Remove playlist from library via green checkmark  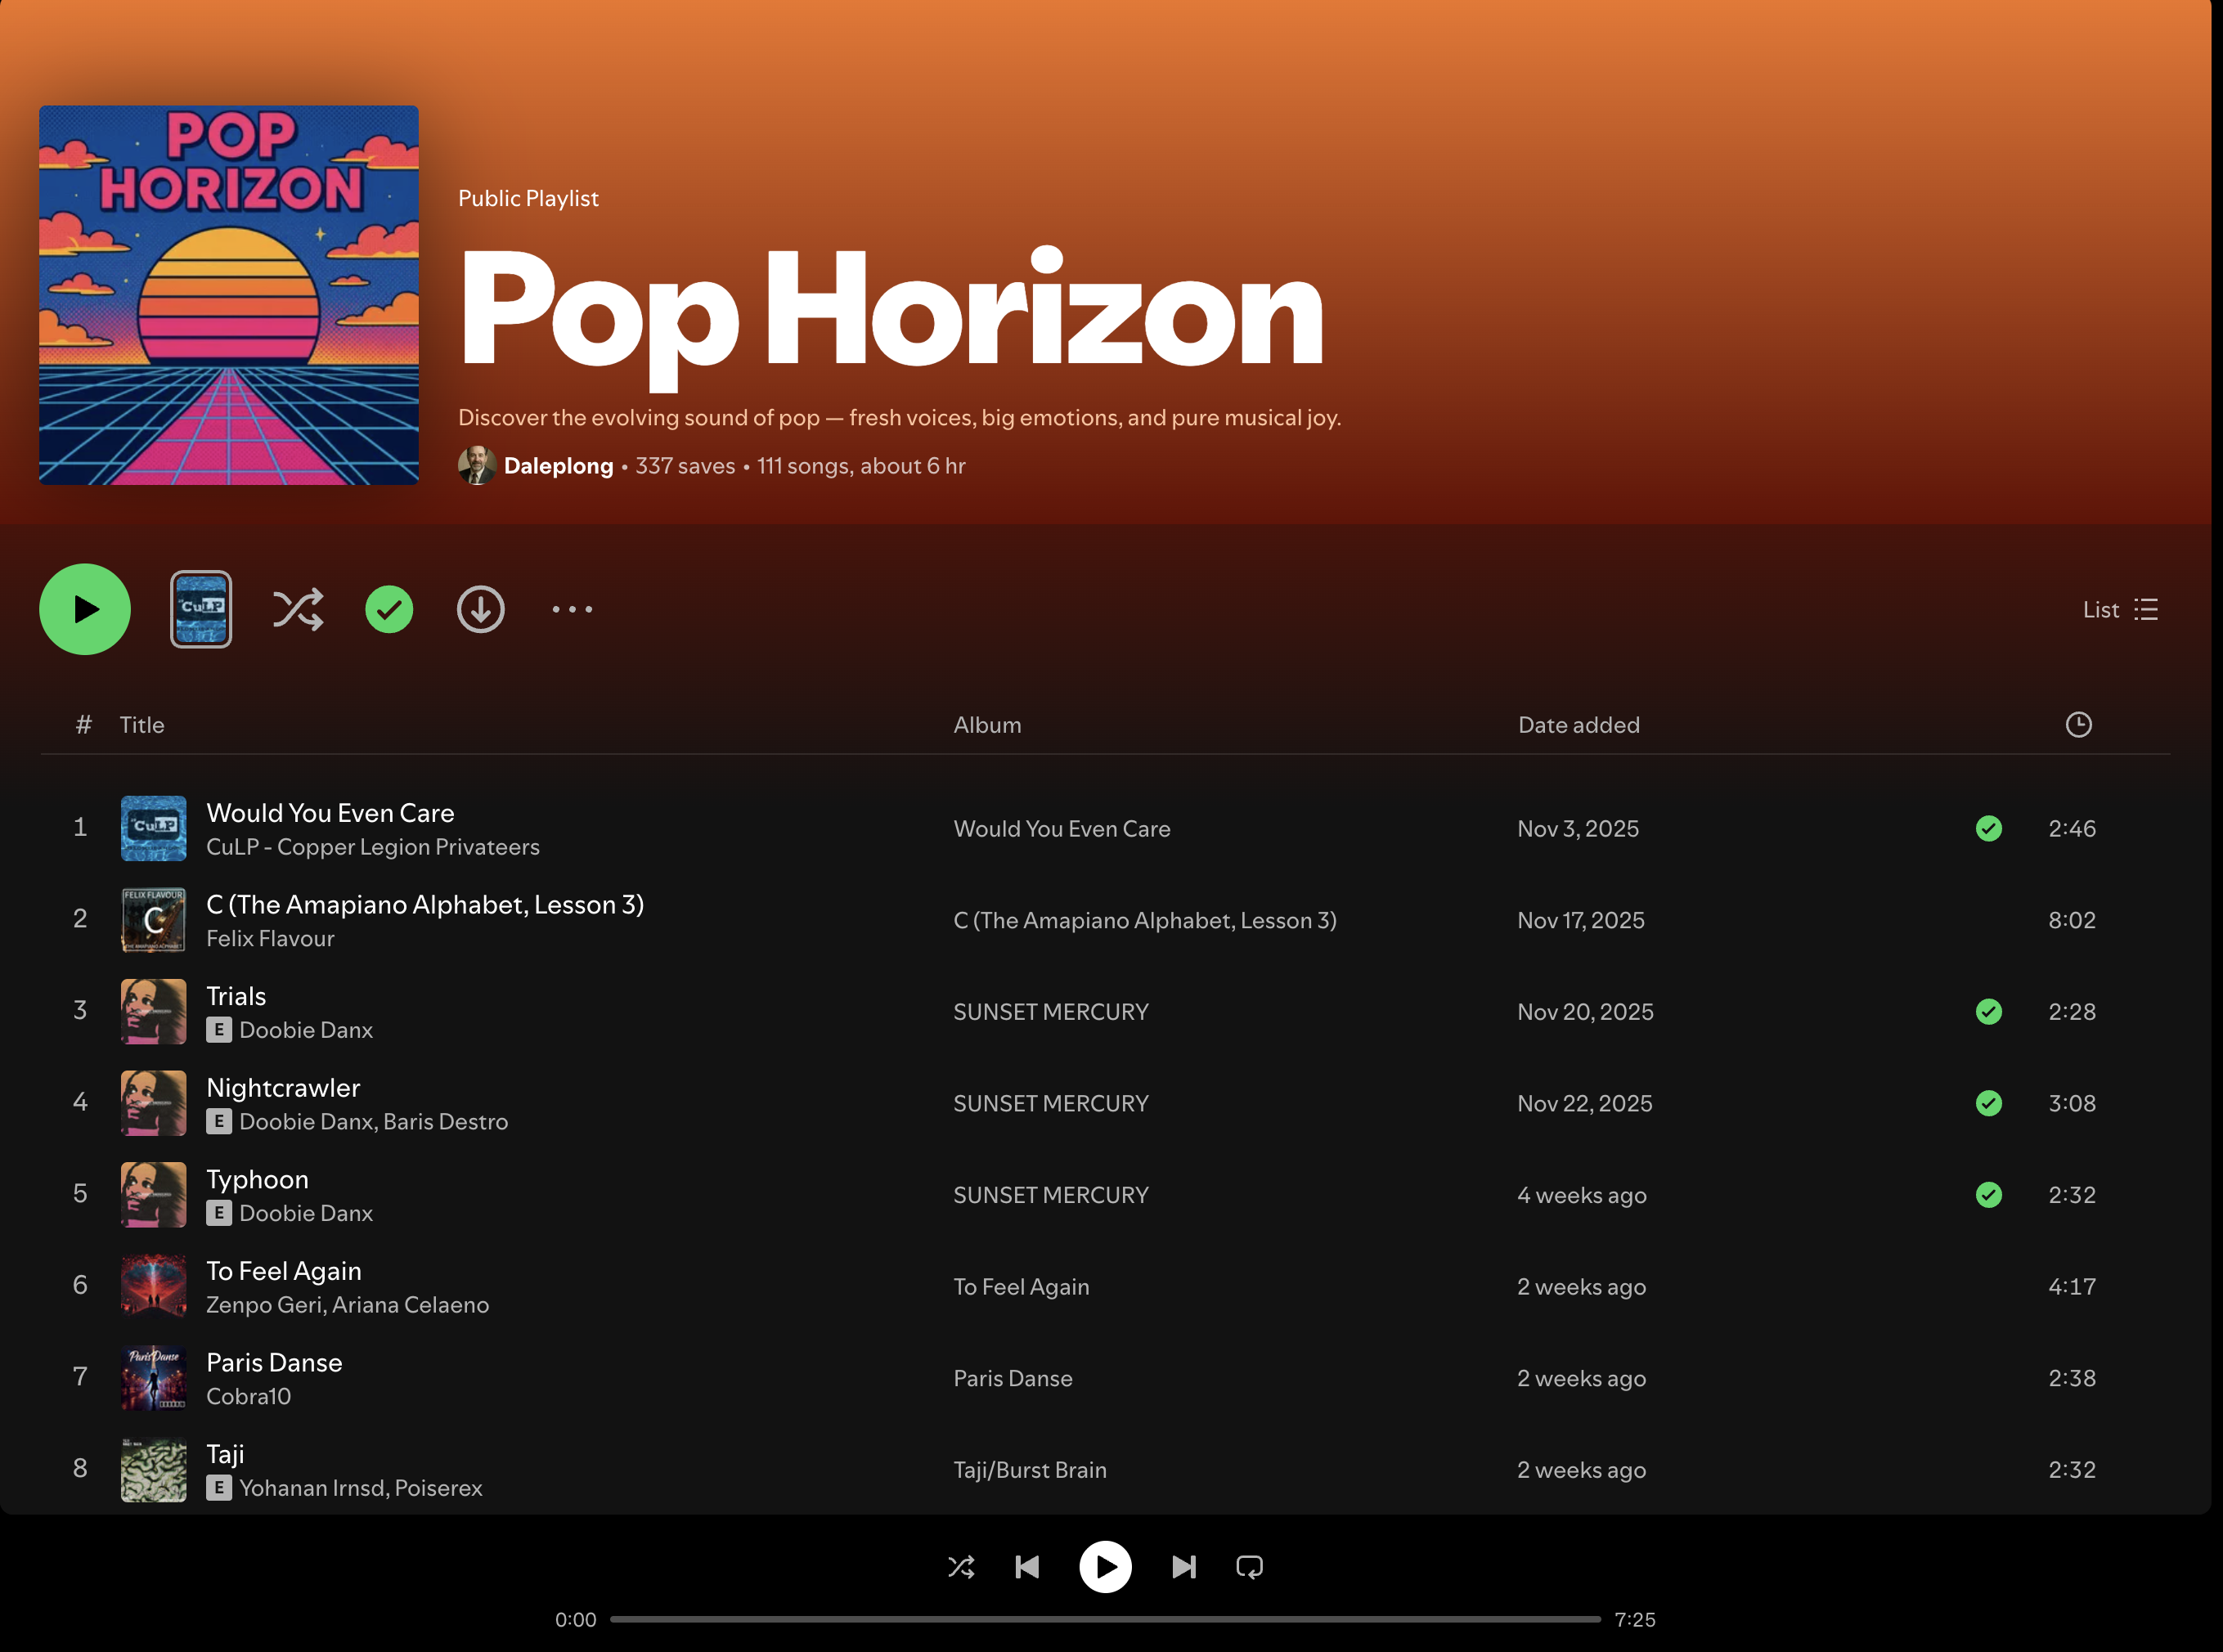pyautogui.click(x=389, y=609)
